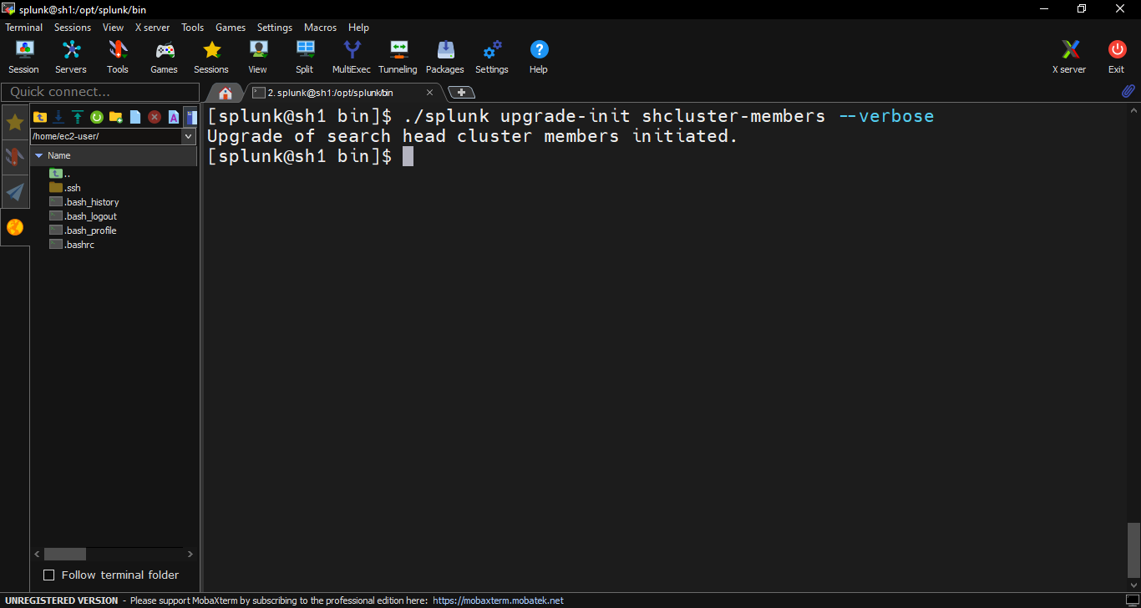Open a new tab with plus button
1141x608 pixels.
(461, 93)
